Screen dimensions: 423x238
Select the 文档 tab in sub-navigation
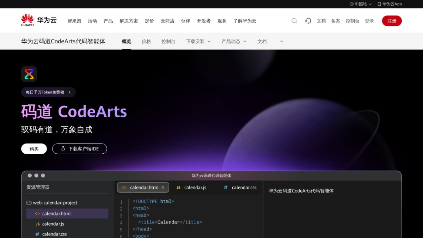click(x=262, y=41)
